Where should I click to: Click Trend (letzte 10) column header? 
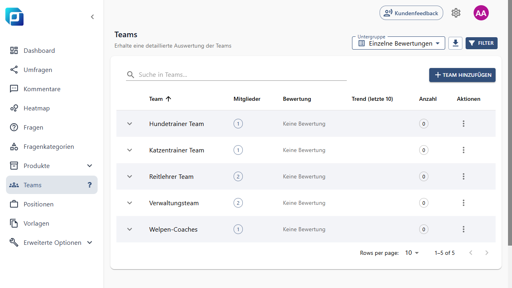[372, 99]
